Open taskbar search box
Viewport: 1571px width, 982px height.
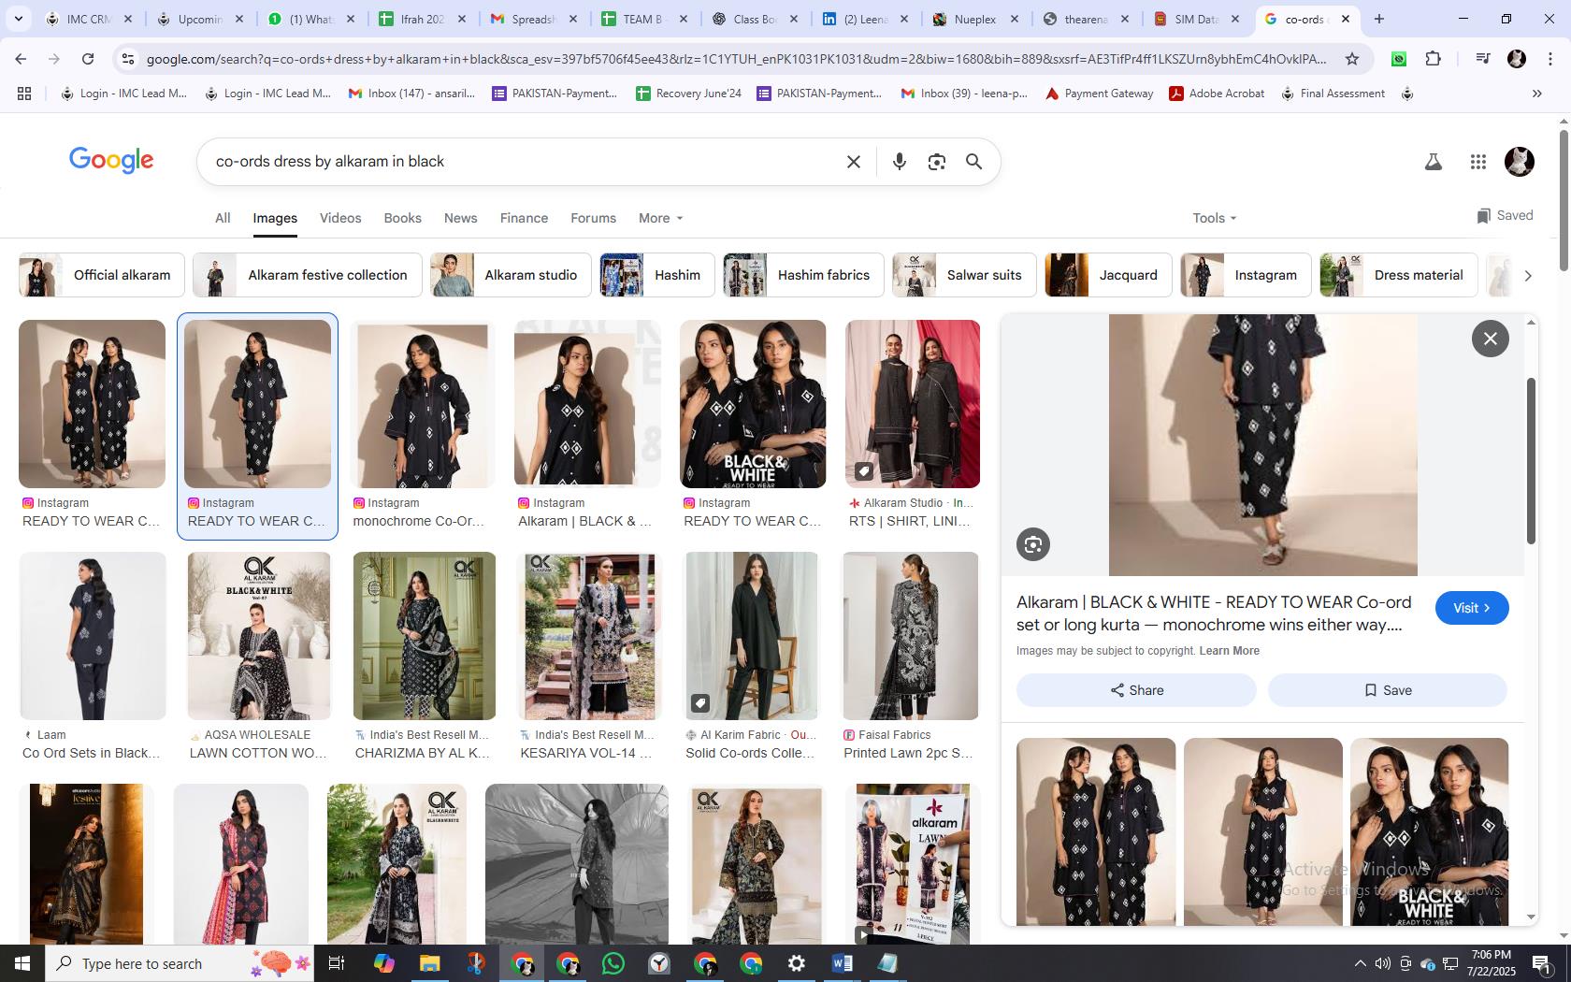[179, 963]
